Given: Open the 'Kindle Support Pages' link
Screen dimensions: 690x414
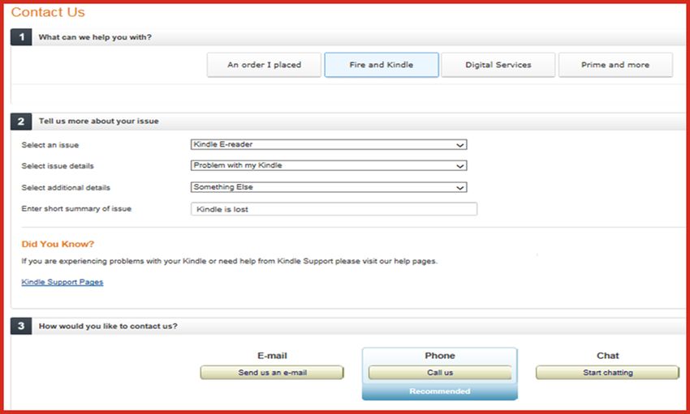Looking at the screenshot, I should 62,282.
